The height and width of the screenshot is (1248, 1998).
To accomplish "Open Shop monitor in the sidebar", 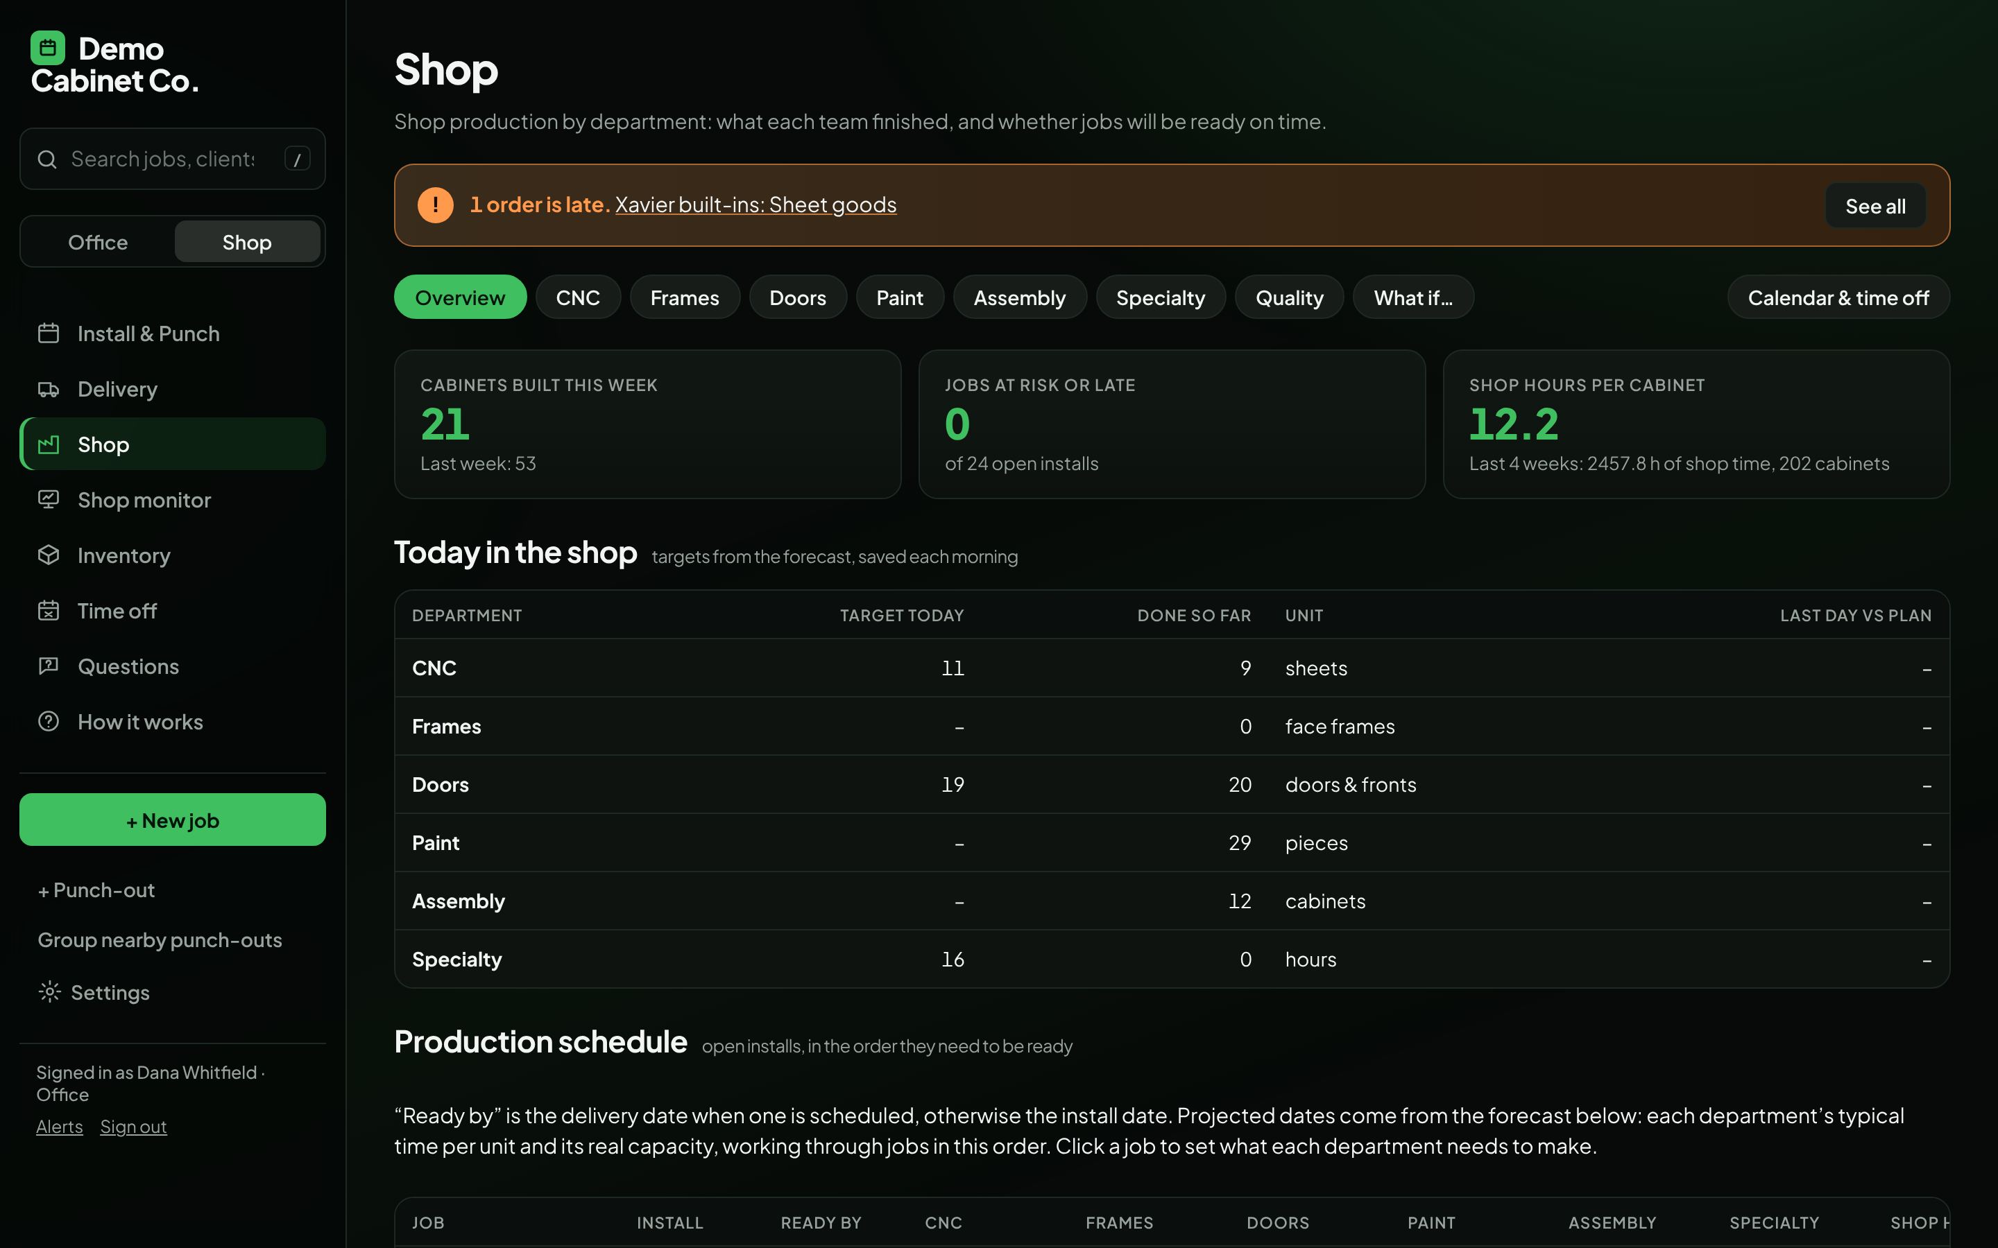I will point(173,499).
